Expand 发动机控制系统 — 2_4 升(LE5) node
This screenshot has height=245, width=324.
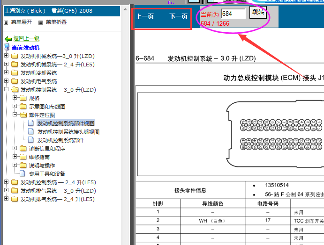[x=7, y=182]
